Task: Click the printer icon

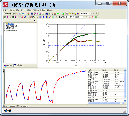Action: (x=14, y=13)
